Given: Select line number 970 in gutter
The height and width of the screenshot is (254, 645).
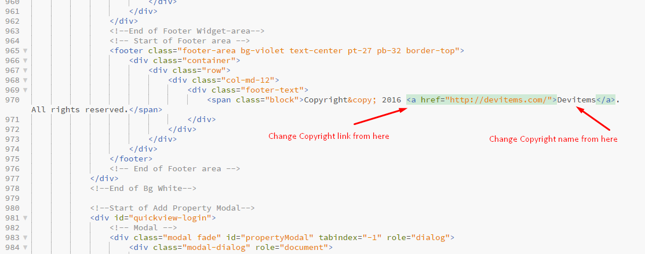Looking at the screenshot, I should click(12, 100).
